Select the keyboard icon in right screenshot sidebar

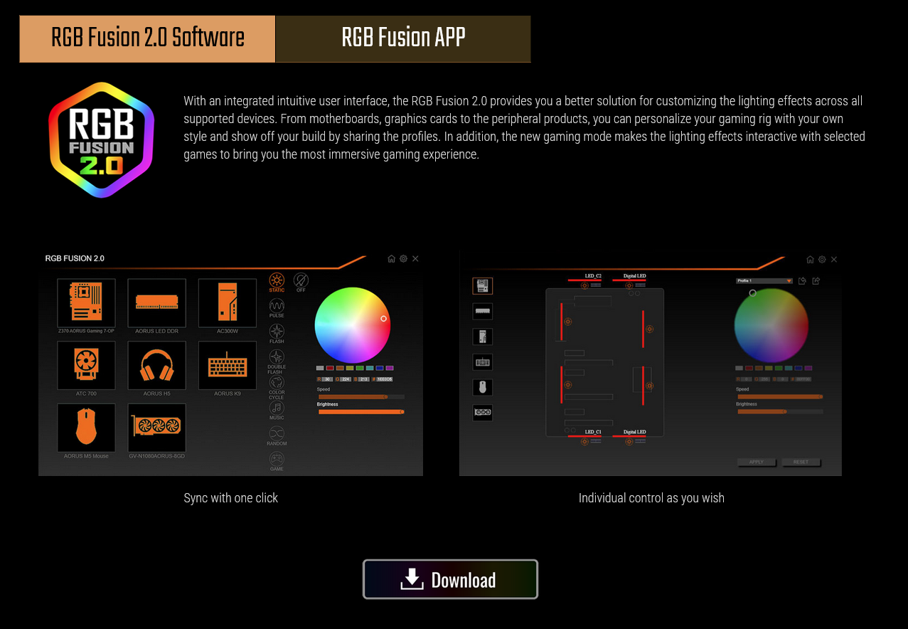pyautogui.click(x=482, y=362)
